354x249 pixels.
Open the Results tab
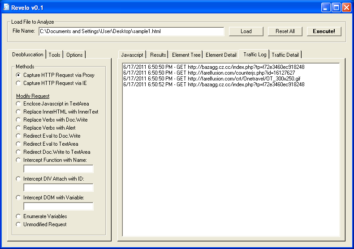(158, 55)
